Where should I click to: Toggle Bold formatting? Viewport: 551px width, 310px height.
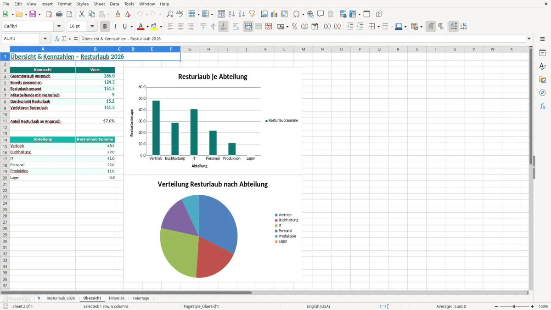105,27
